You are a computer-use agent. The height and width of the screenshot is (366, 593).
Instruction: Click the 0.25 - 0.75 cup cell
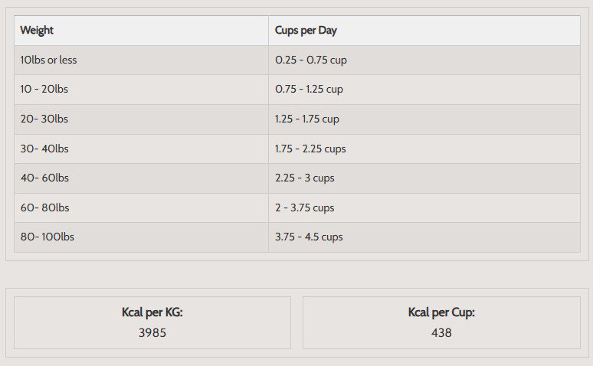[311, 60]
